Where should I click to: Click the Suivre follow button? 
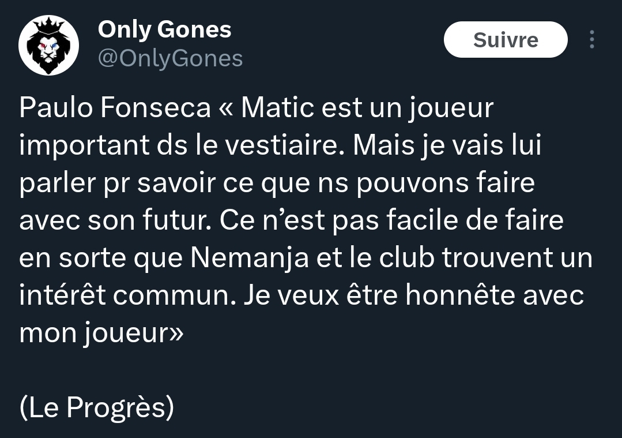click(x=506, y=40)
